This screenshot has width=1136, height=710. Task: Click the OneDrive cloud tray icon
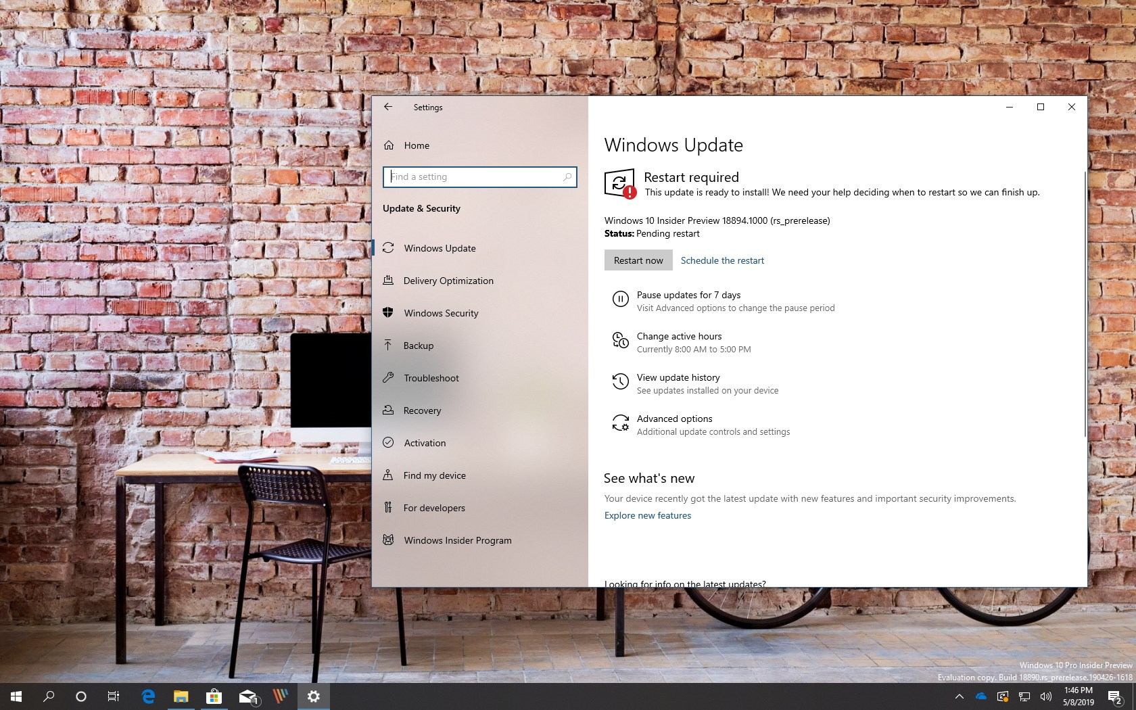981,696
